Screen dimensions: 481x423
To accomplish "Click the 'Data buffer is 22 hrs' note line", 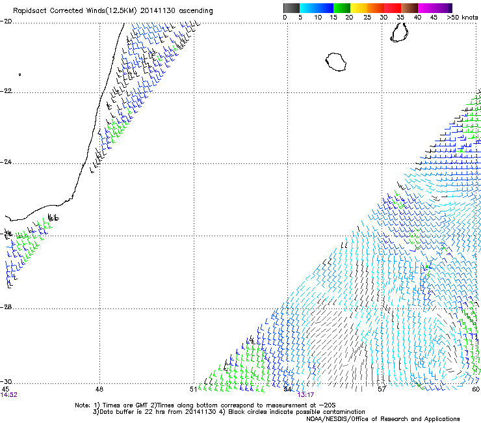I will point(229,412).
